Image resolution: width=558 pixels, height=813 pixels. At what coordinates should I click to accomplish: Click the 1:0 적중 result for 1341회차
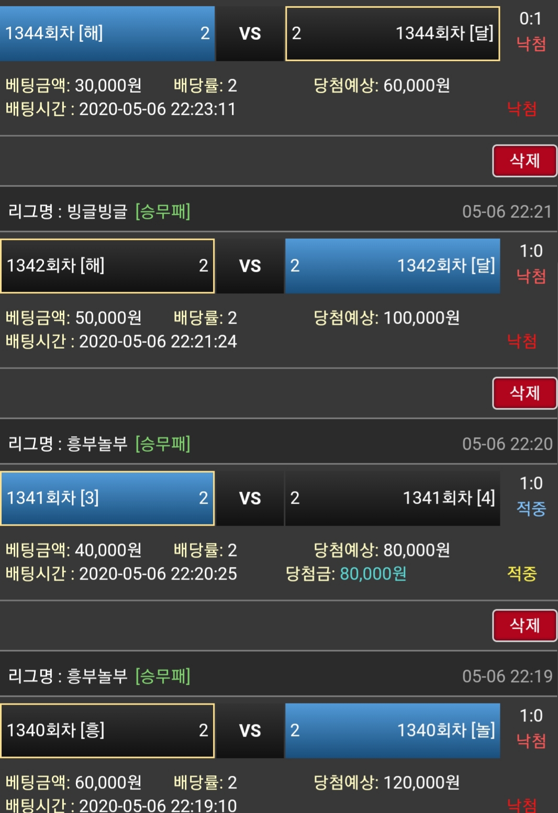click(x=531, y=496)
